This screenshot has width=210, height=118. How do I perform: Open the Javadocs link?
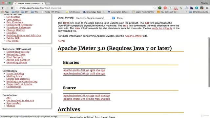click(11, 33)
